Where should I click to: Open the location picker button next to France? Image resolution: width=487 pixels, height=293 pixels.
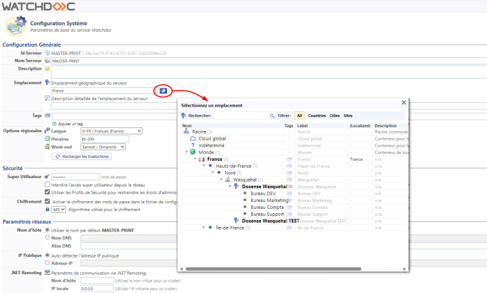click(x=162, y=90)
